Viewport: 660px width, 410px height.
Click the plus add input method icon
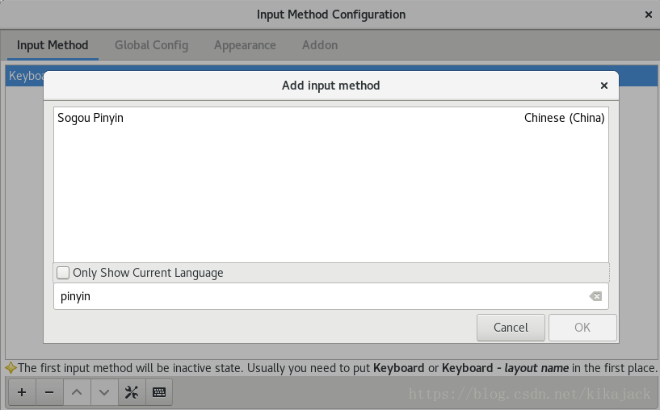click(x=22, y=392)
